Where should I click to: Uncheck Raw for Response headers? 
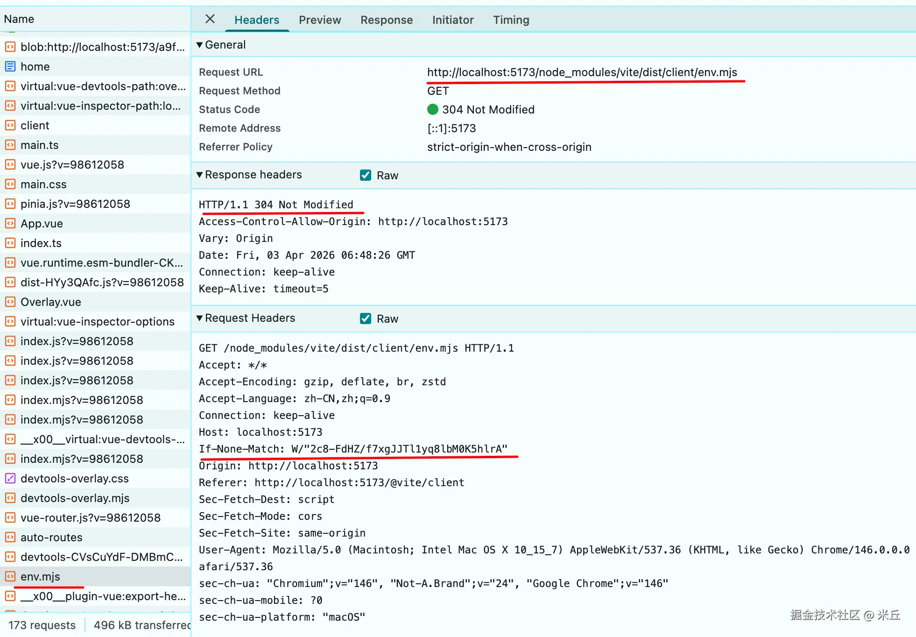366,175
